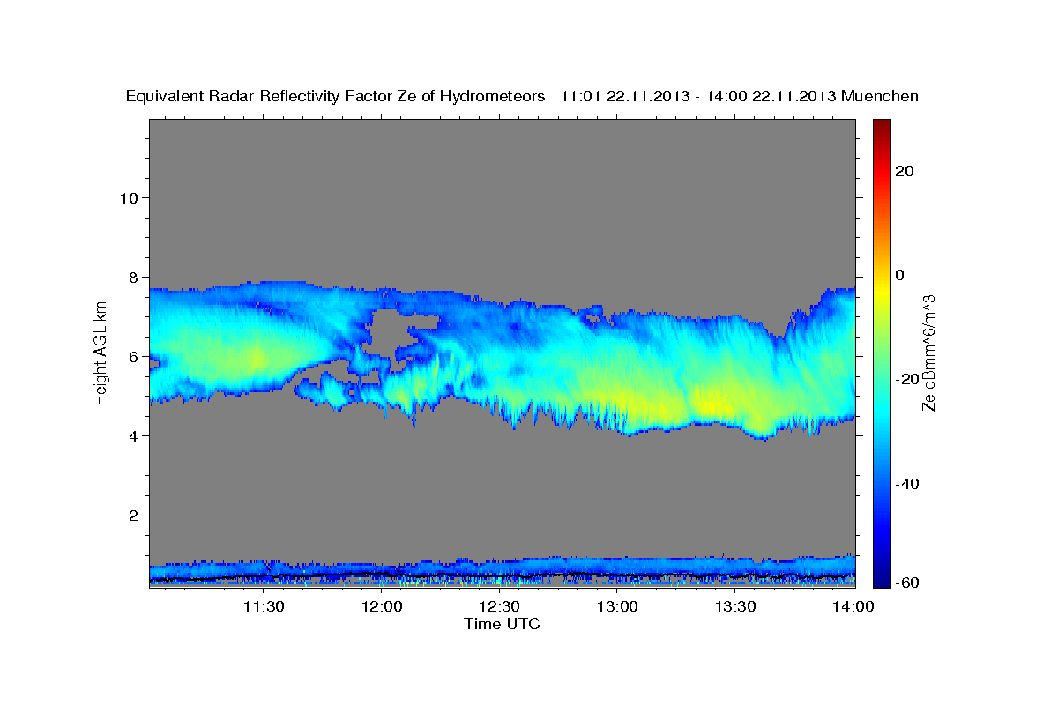Click the 14:00 time tick label

pyautogui.click(x=853, y=606)
